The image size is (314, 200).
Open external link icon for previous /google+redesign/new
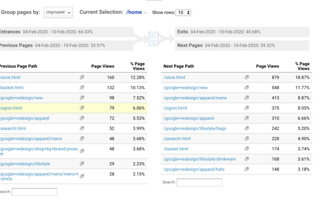point(82,98)
